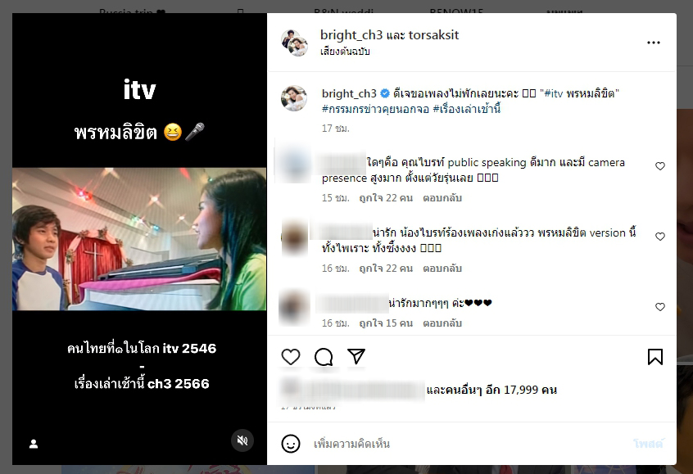
Task: Play the itv พรหมลิขิต video clip
Action: tap(139, 239)
